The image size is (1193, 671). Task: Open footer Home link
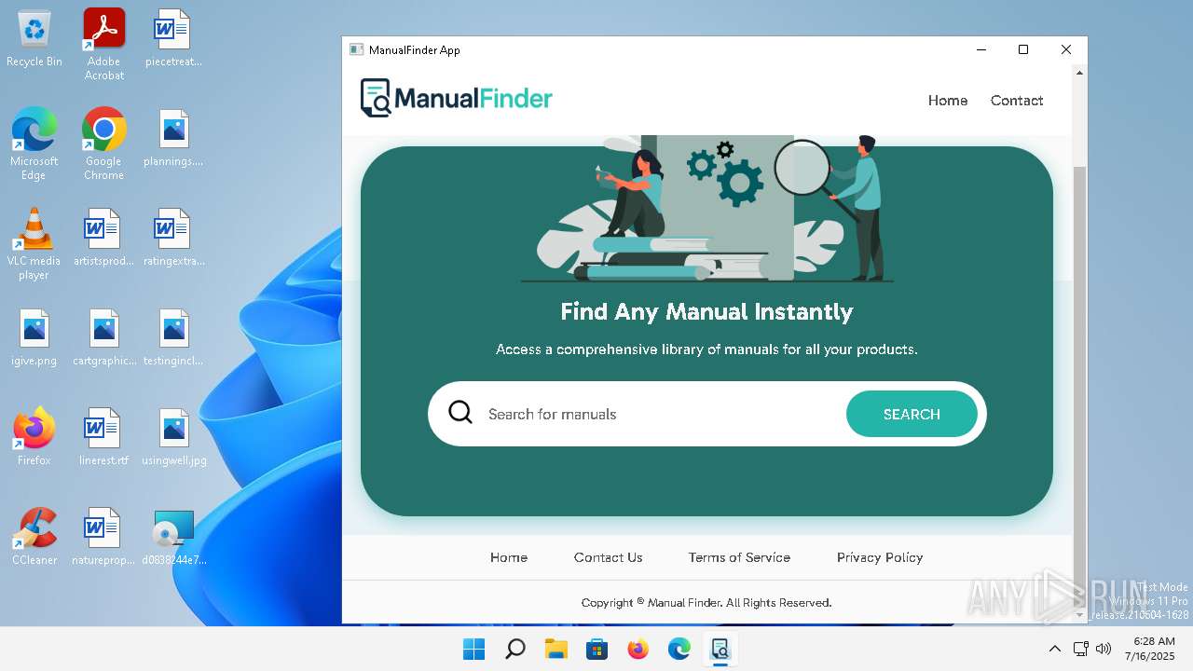(509, 557)
